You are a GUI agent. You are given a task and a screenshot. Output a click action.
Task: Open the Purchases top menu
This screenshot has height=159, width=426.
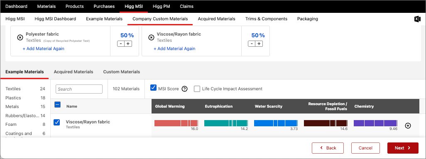104,6
